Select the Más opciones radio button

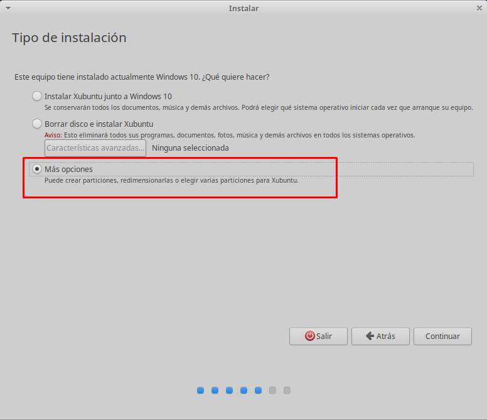(x=37, y=170)
